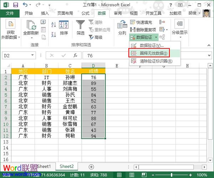Toggle the Filter (筛选) funnel

[x=81, y=28]
